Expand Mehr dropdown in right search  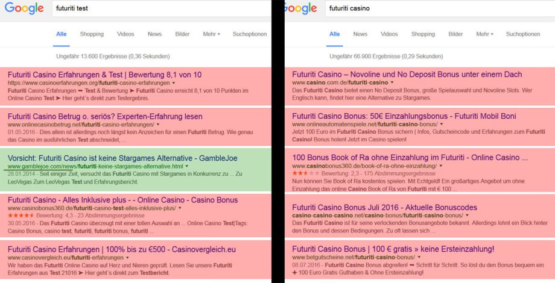coord(484,34)
